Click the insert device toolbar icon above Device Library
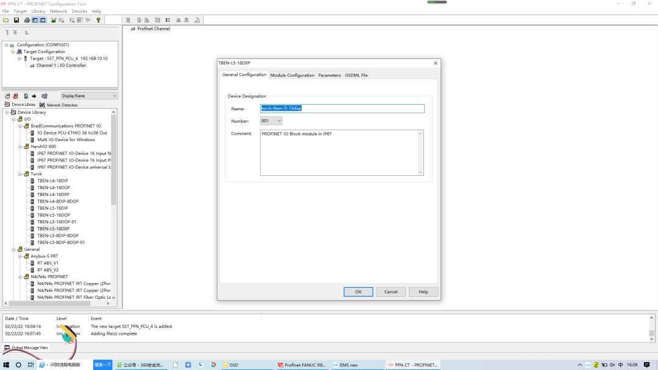The height and width of the screenshot is (370, 658). 7,96
